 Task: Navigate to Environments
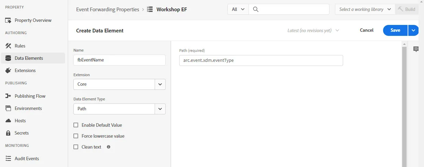(28, 108)
